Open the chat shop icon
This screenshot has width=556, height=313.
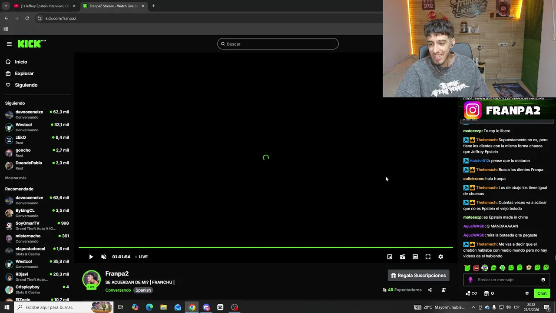point(486,293)
